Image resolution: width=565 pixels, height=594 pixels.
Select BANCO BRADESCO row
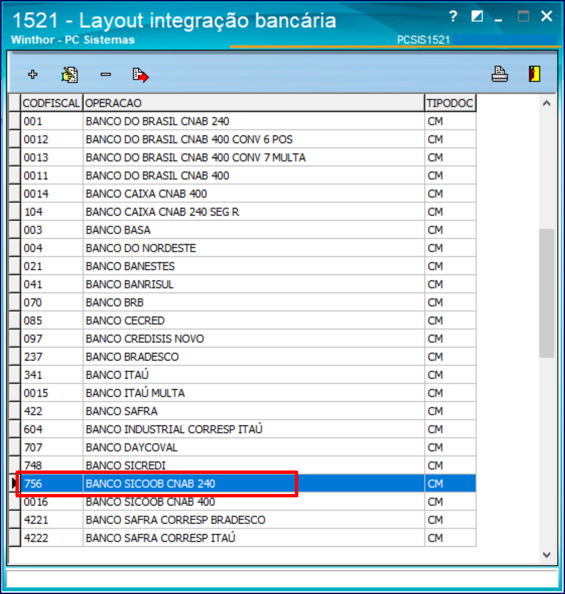(249, 357)
